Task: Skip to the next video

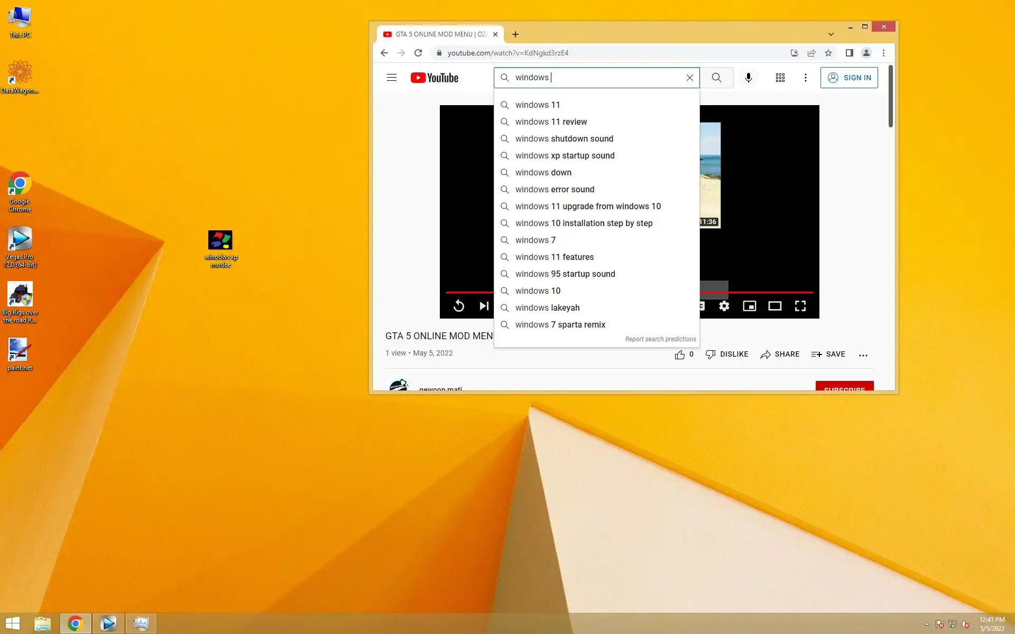Action: pos(483,306)
